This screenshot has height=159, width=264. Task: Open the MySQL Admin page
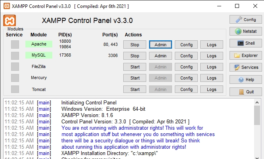click(x=161, y=56)
